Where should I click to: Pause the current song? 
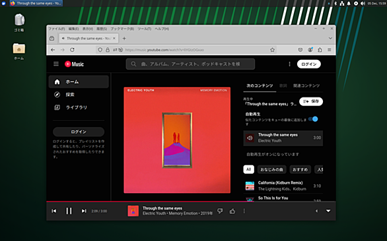click(69, 211)
